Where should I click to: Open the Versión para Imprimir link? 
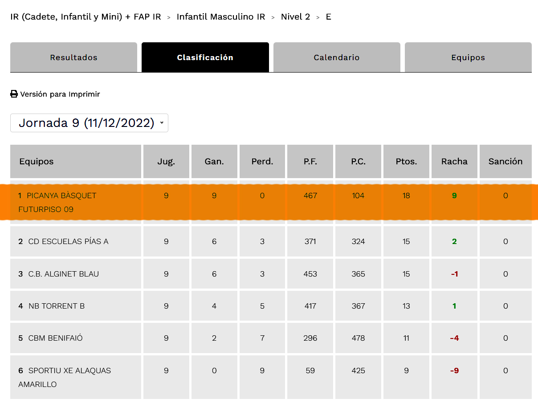click(60, 94)
